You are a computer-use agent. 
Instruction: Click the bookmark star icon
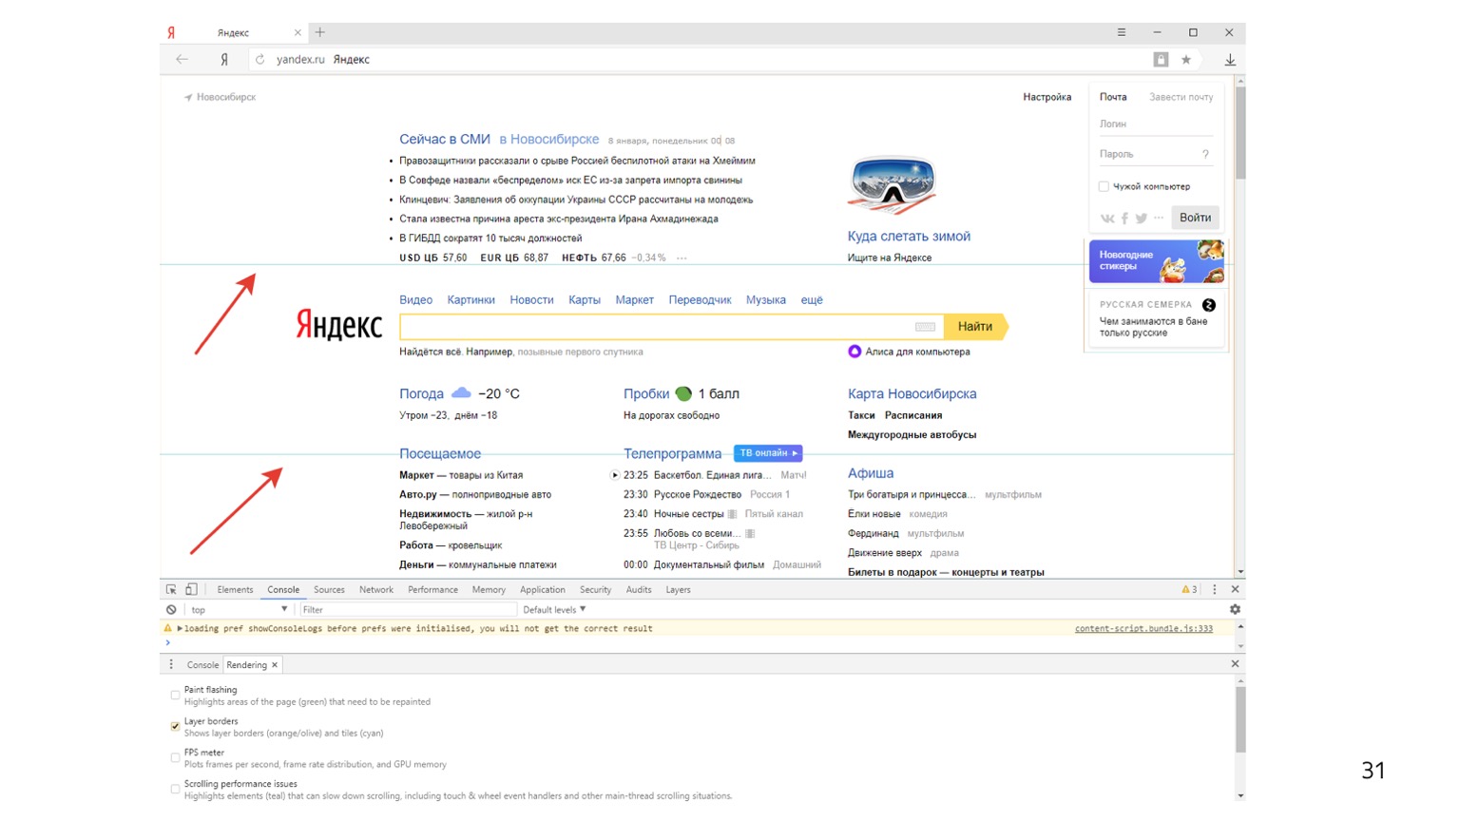click(x=1186, y=59)
